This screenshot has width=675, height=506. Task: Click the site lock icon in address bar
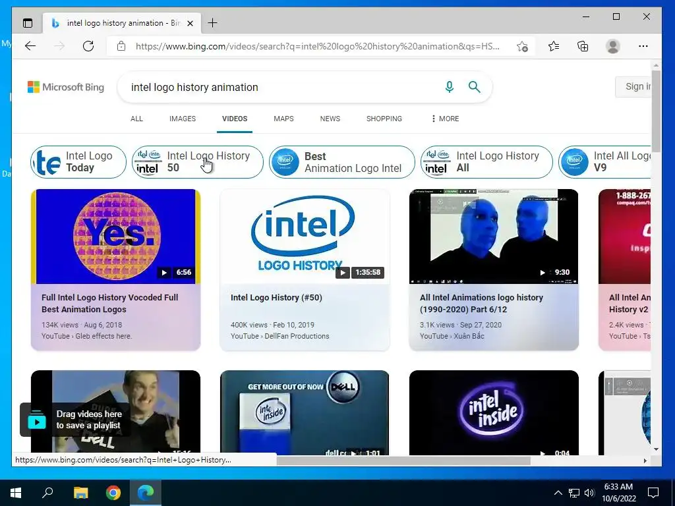click(121, 46)
